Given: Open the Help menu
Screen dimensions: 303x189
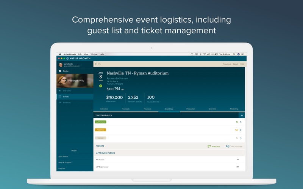Looking at the screenshot, I should (102, 54).
